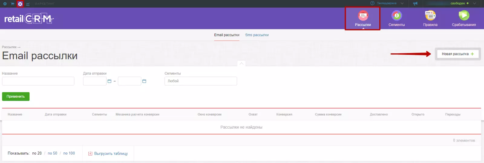
Task: Open the marketing section icon in top bar
Action: click(x=20, y=4)
